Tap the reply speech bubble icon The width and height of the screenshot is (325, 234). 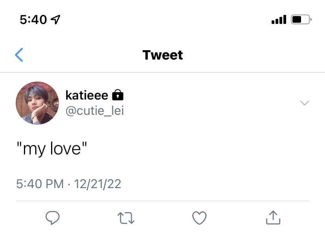(53, 218)
